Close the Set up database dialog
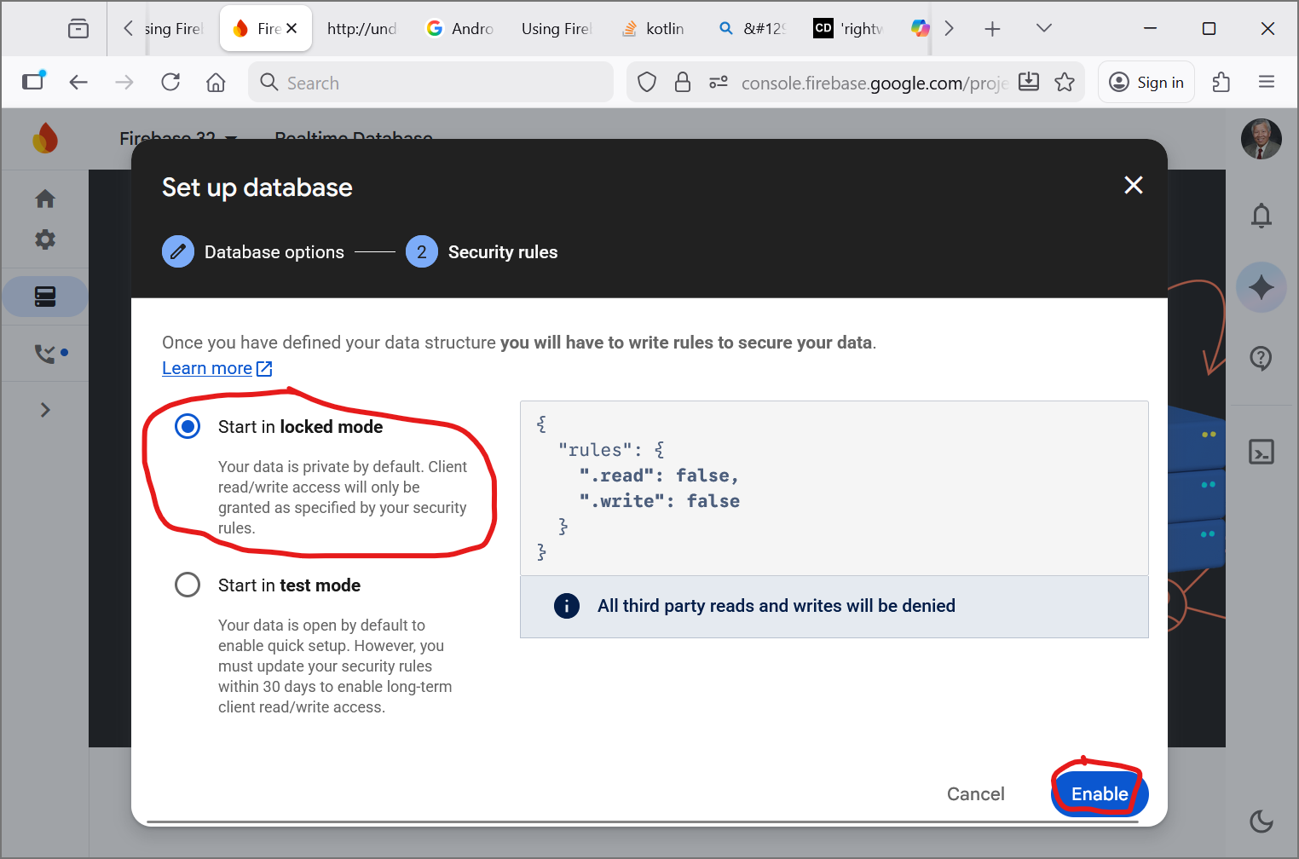Viewport: 1299px width, 859px height. point(1133,185)
